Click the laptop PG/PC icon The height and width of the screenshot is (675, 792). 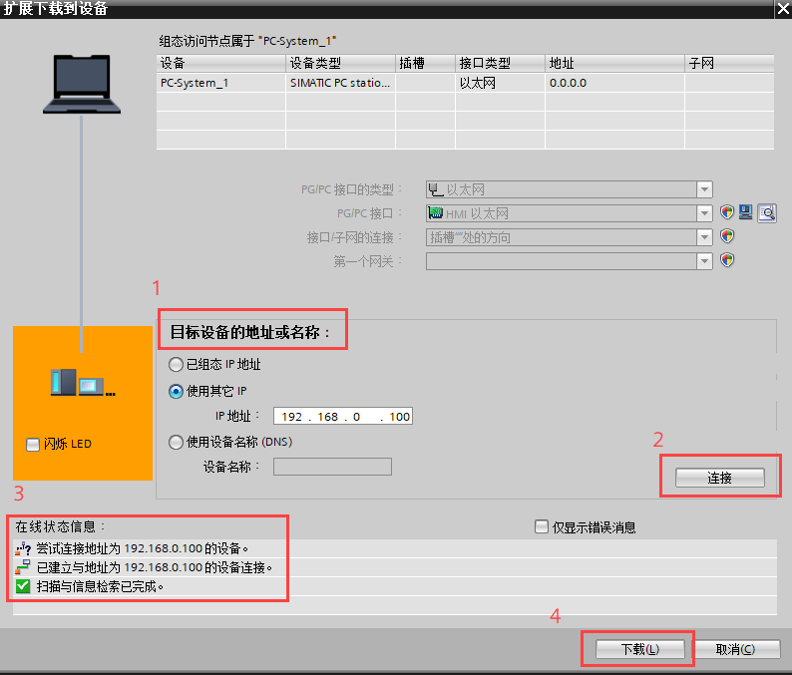tap(82, 84)
